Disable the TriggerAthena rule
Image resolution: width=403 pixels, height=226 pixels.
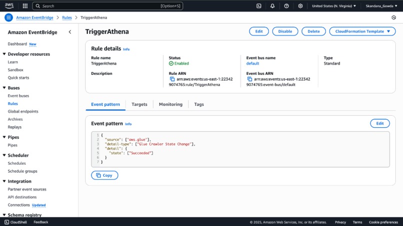[x=285, y=31]
